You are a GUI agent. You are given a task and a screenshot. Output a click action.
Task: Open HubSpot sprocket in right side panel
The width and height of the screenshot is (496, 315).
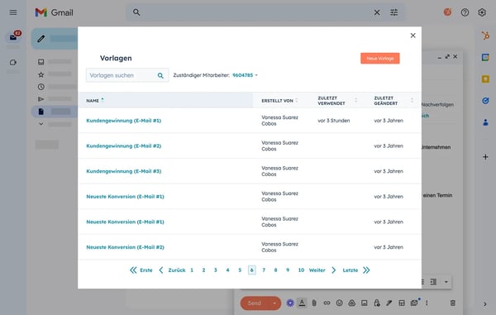pos(485,36)
